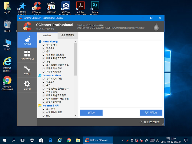The width and height of the screenshot is (192, 144).
Task: Switch to the 응용 프로그램 tab
Action: [68, 35]
